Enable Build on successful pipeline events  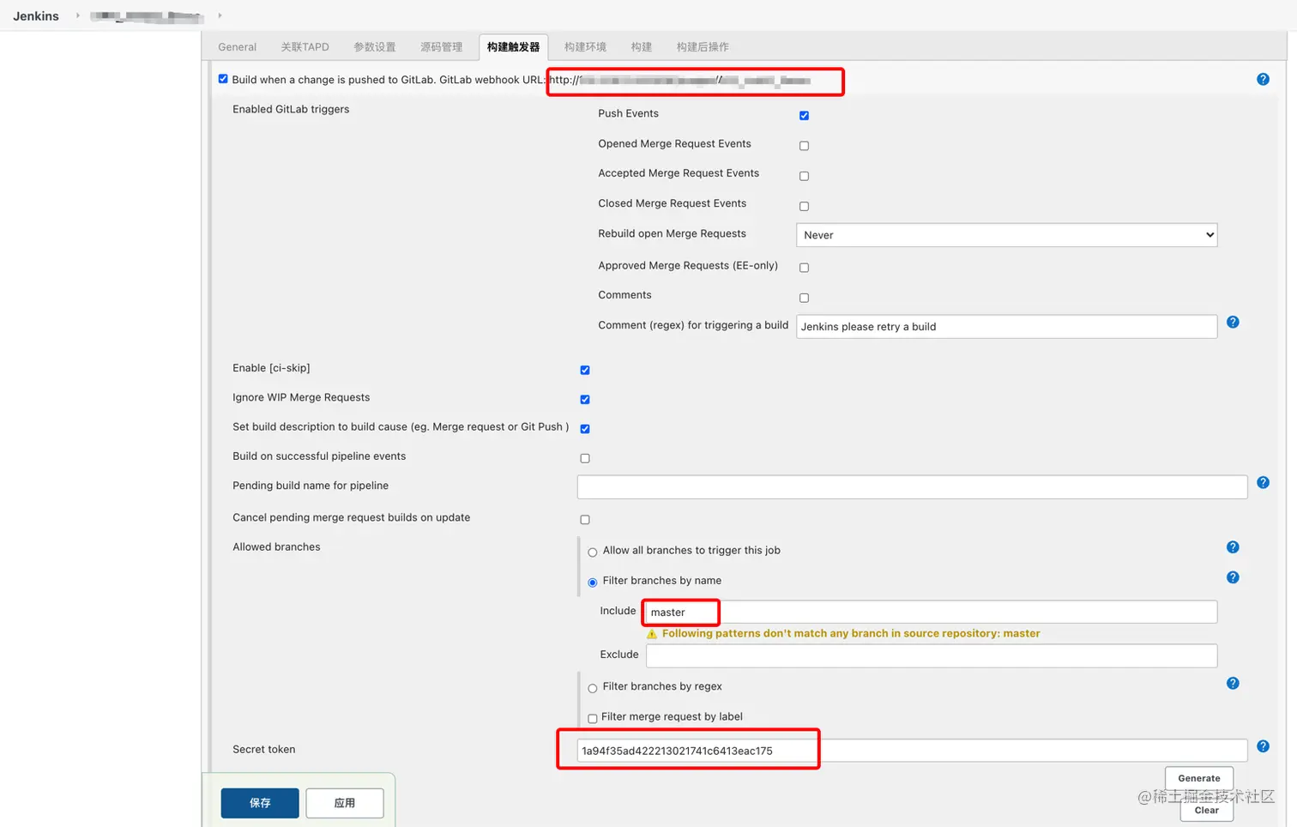(x=585, y=458)
